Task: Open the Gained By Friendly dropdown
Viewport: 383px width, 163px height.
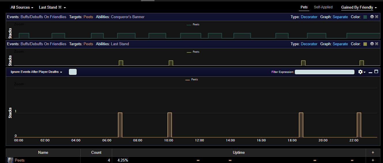Action: tap(359, 7)
